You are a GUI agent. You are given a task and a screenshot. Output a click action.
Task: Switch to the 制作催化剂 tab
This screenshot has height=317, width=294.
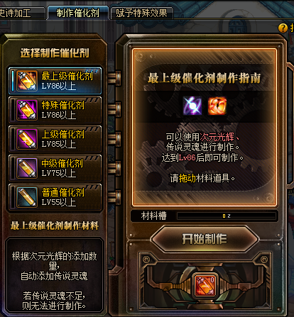pyautogui.click(x=78, y=13)
